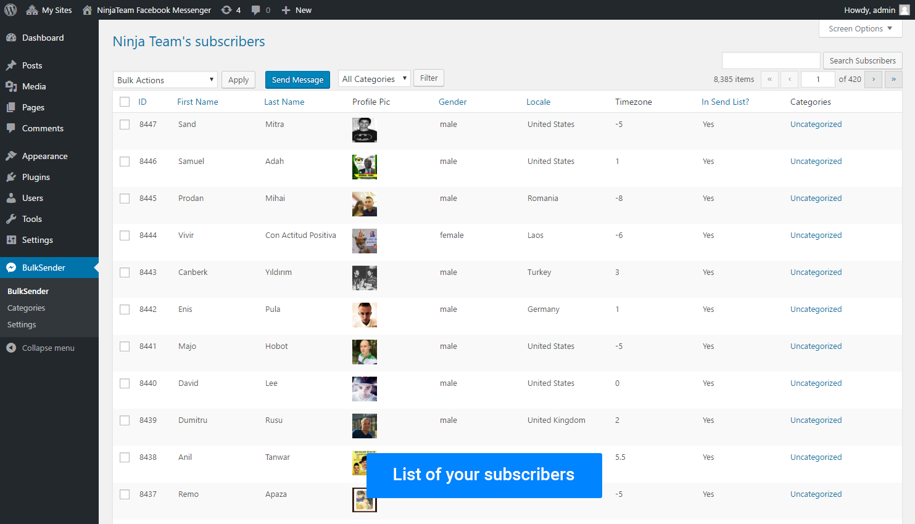Open the Bulk Actions dropdown
The width and height of the screenshot is (915, 524).
pyautogui.click(x=165, y=80)
